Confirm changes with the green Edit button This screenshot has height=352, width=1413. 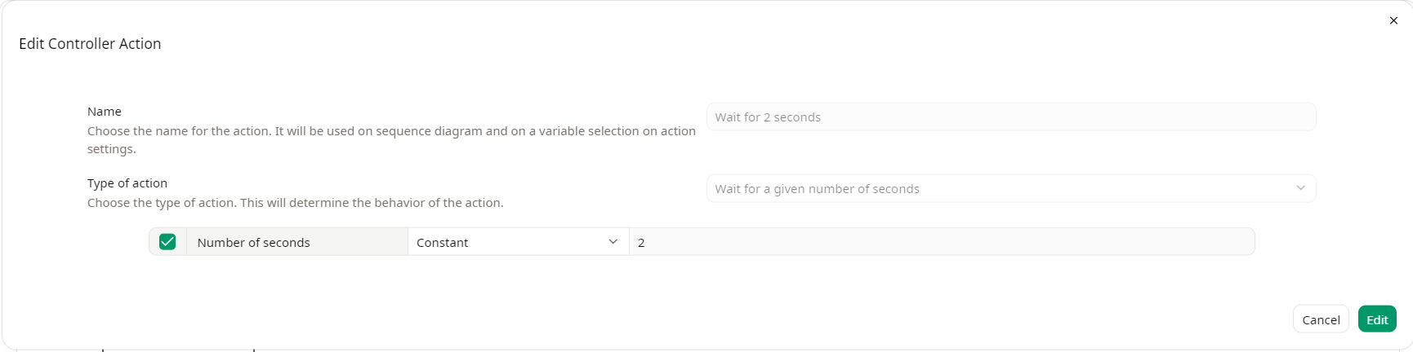1376,319
